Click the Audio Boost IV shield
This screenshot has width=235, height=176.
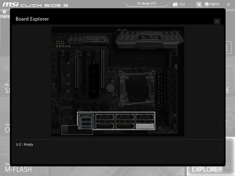tap(89, 39)
